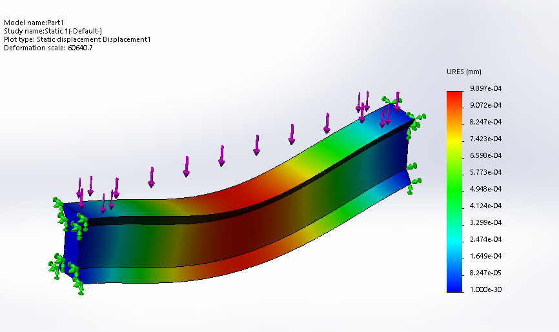Click the 'Study name:Static 1(-Default-)' text
Image resolution: width=559 pixels, height=332 pixels.
click(53, 31)
